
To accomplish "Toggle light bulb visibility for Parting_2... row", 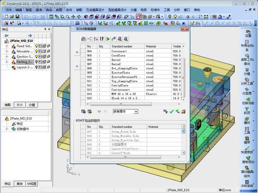I will pyautogui.click(x=36, y=62).
